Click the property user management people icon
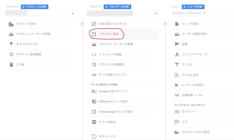 [94, 45]
